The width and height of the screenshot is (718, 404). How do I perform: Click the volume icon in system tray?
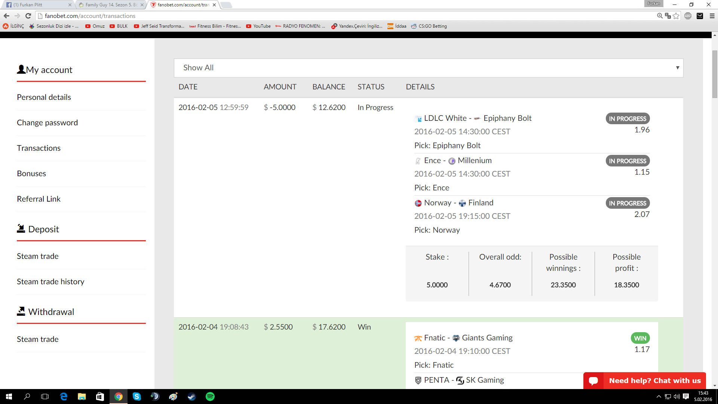676,397
